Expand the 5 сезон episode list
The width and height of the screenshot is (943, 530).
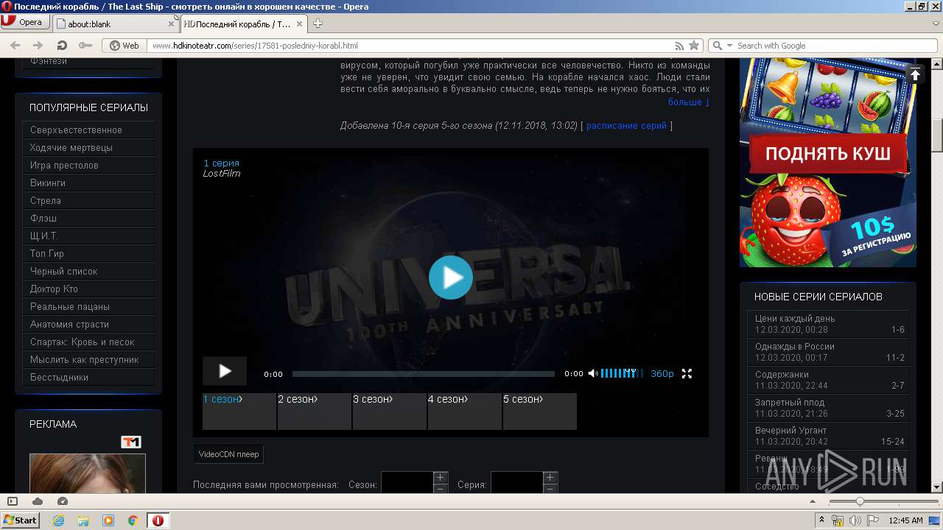(x=540, y=411)
